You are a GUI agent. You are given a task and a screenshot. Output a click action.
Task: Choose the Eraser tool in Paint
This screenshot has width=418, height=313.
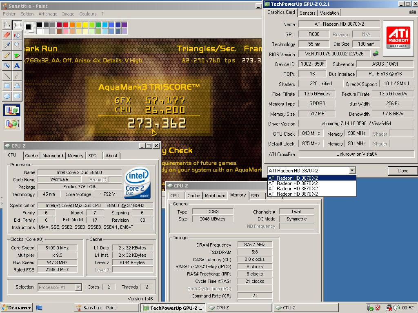(7, 35)
